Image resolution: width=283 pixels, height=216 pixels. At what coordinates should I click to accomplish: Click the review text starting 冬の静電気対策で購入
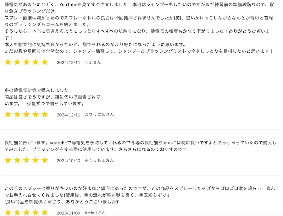click(x=52, y=97)
